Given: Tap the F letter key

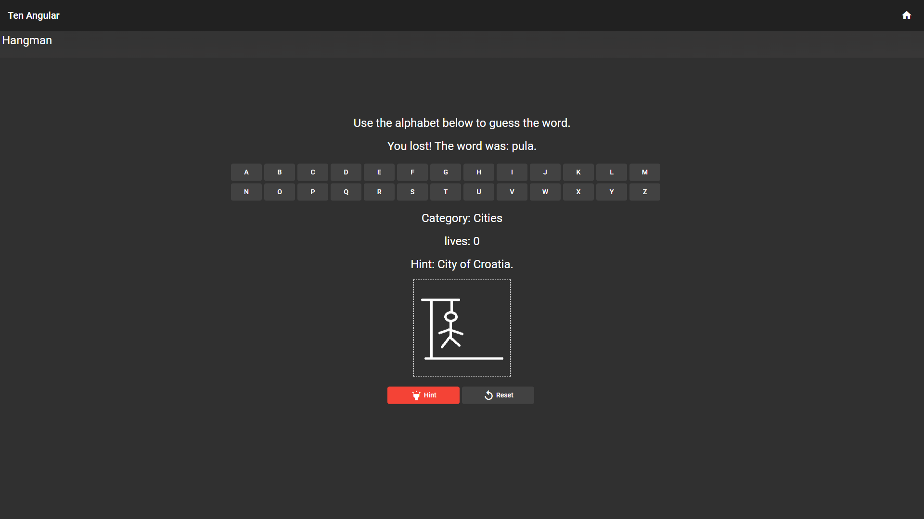Looking at the screenshot, I should (412, 172).
